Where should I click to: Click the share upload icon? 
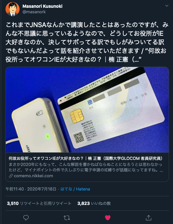point(149,218)
